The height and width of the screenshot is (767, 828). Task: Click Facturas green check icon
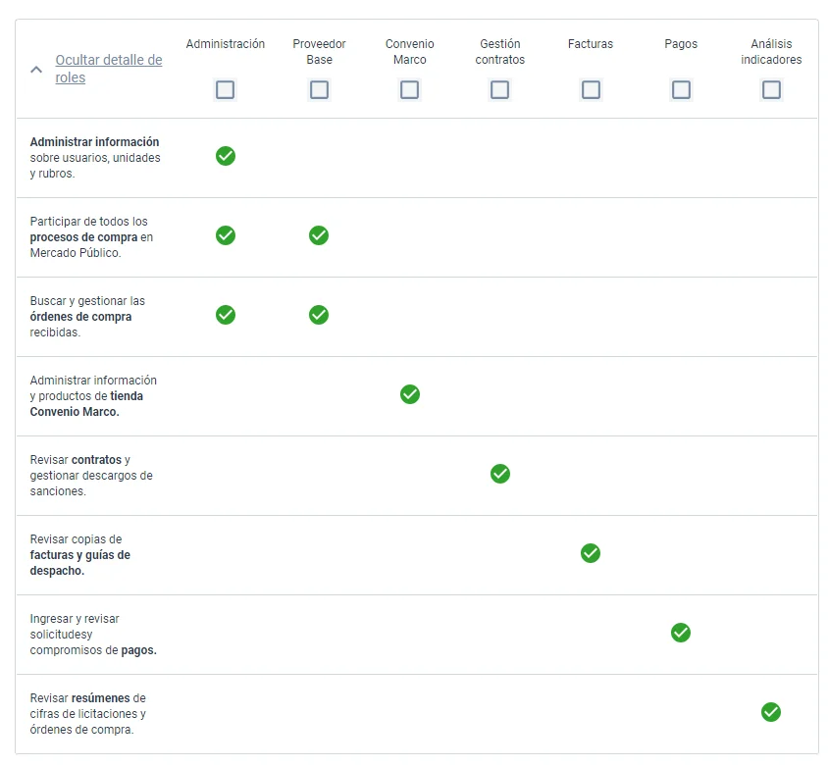[x=591, y=553]
